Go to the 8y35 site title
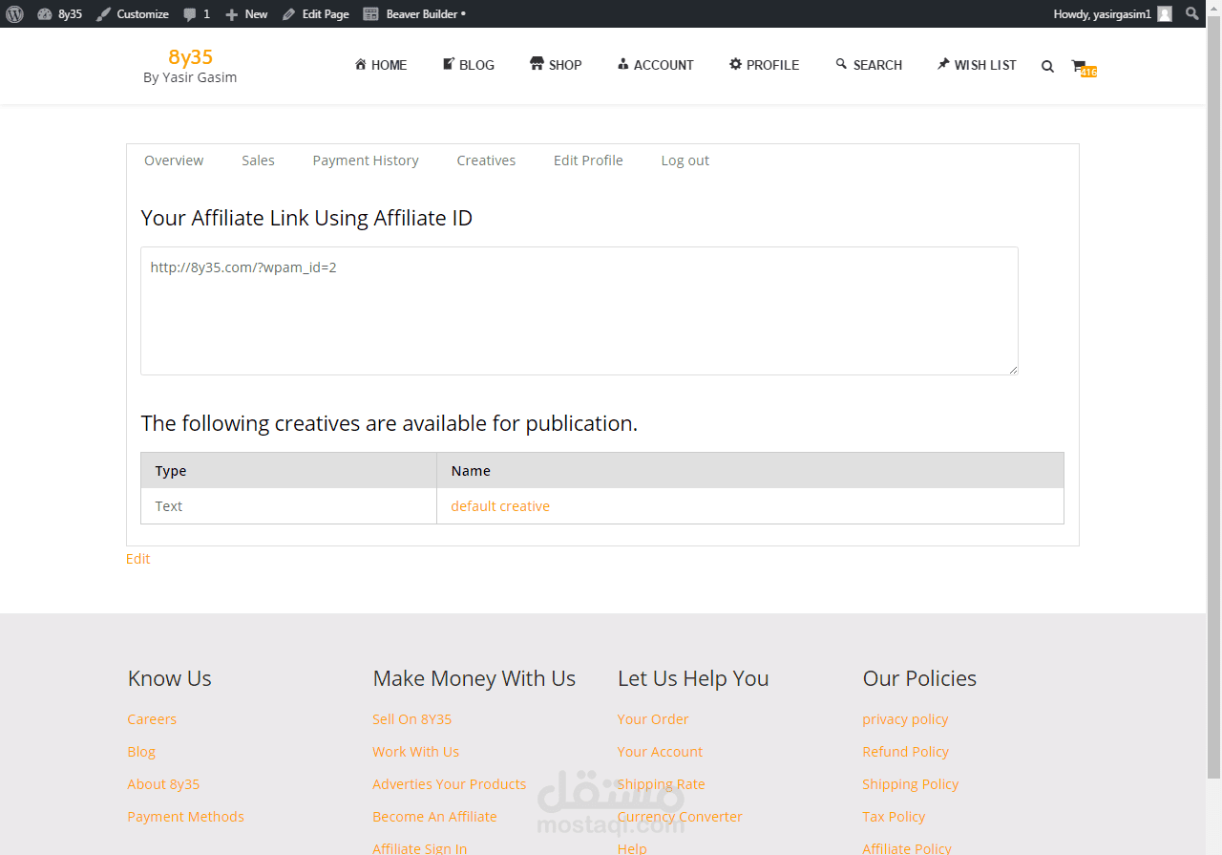Screen dimensions: 1222x855 click(190, 56)
